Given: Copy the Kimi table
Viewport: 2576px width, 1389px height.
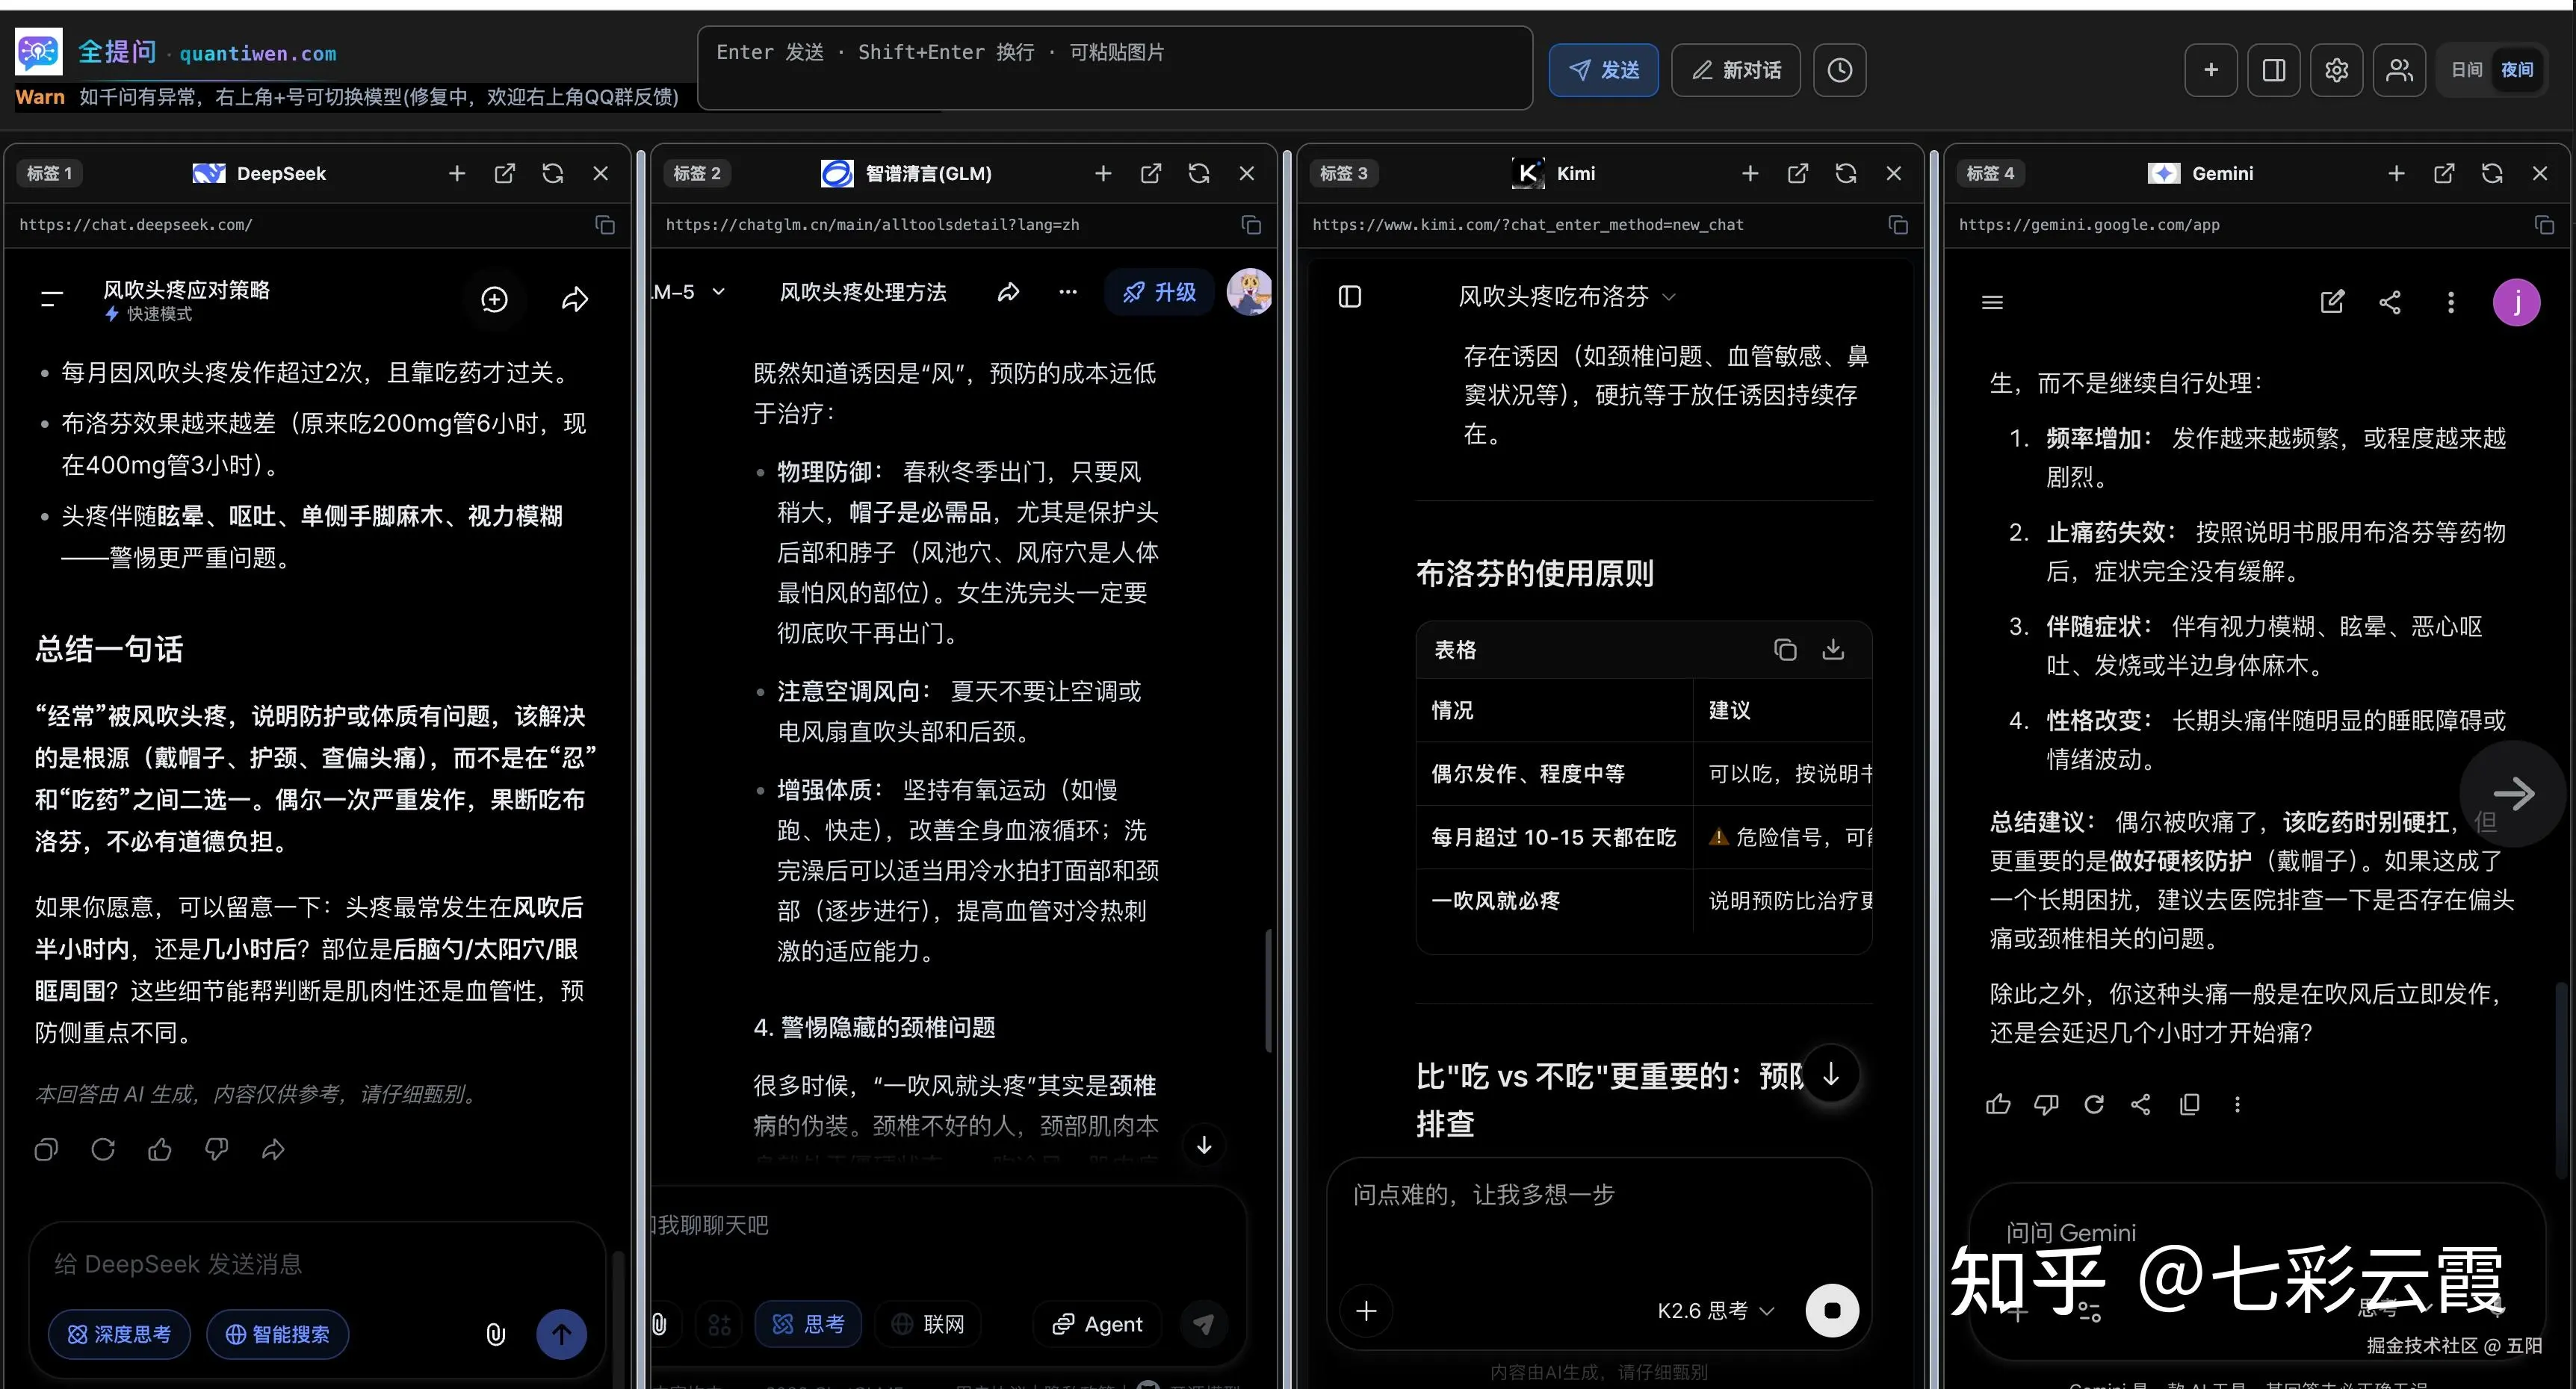Looking at the screenshot, I should click(x=1785, y=650).
